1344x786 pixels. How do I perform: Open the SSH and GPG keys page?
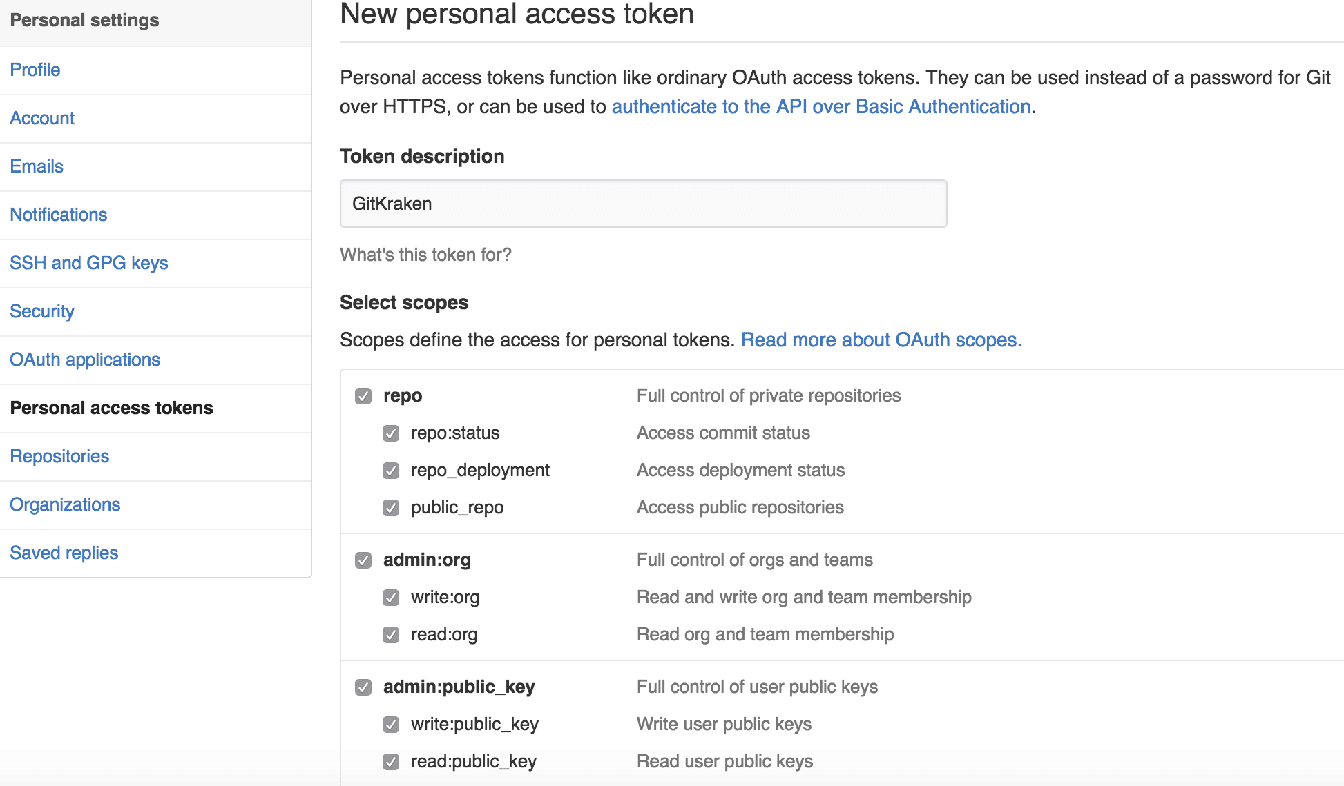click(x=89, y=263)
